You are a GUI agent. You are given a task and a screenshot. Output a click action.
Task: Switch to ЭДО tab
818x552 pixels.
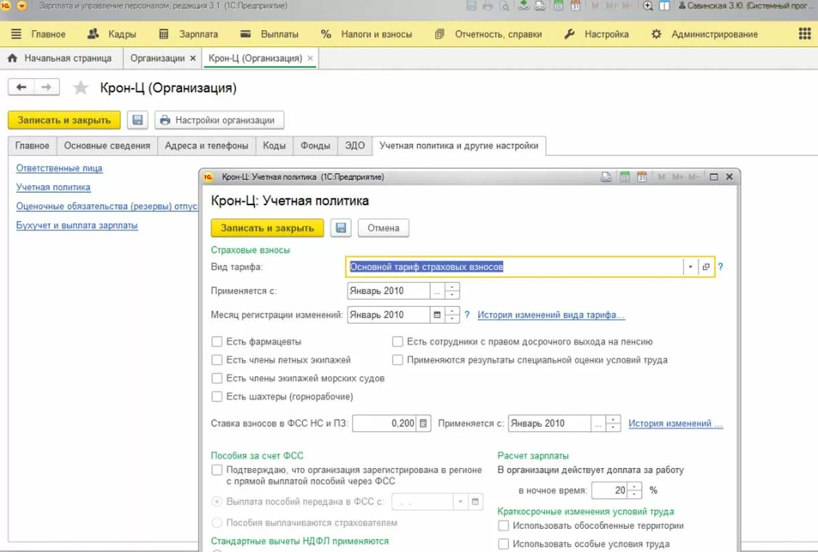(355, 146)
